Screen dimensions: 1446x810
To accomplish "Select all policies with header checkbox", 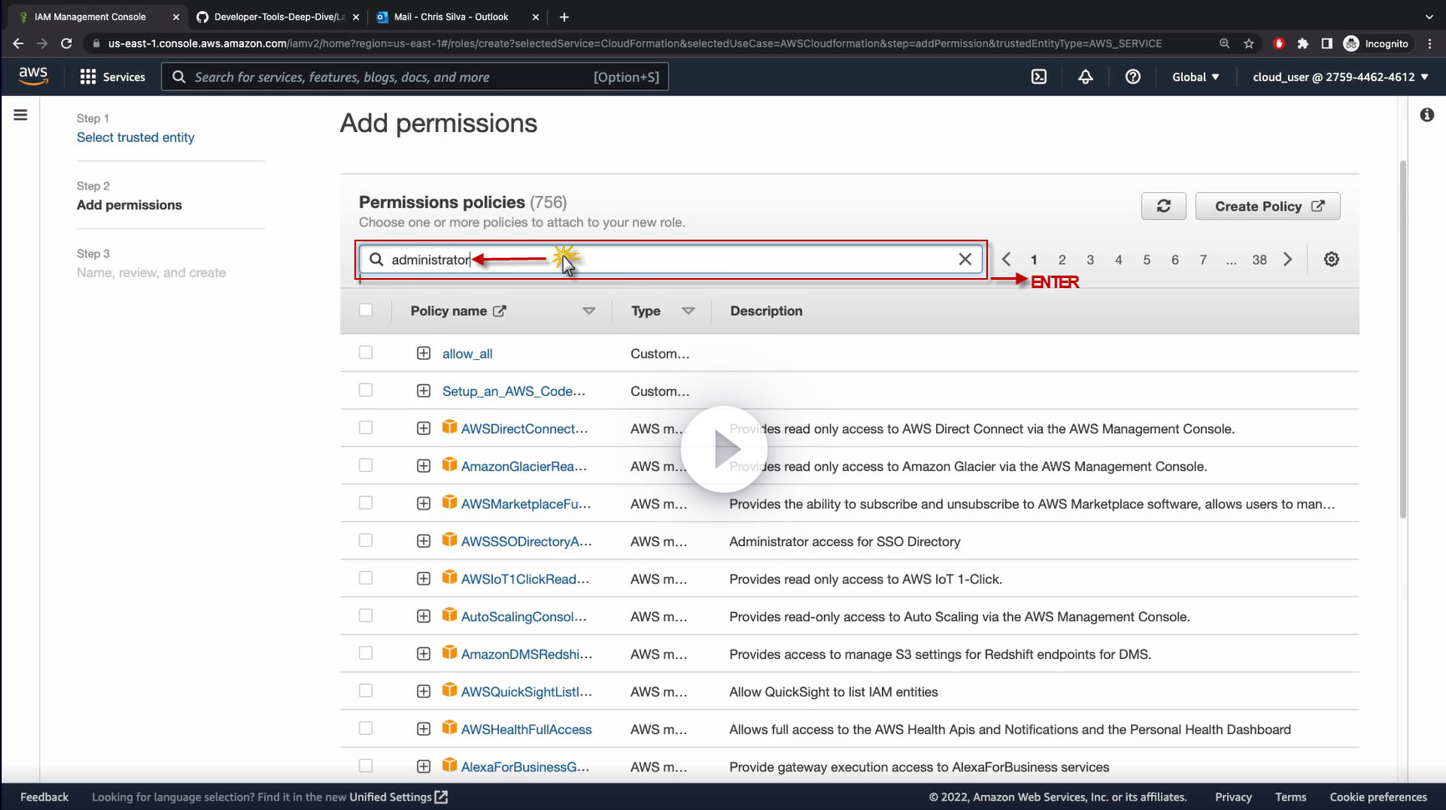I will (365, 311).
